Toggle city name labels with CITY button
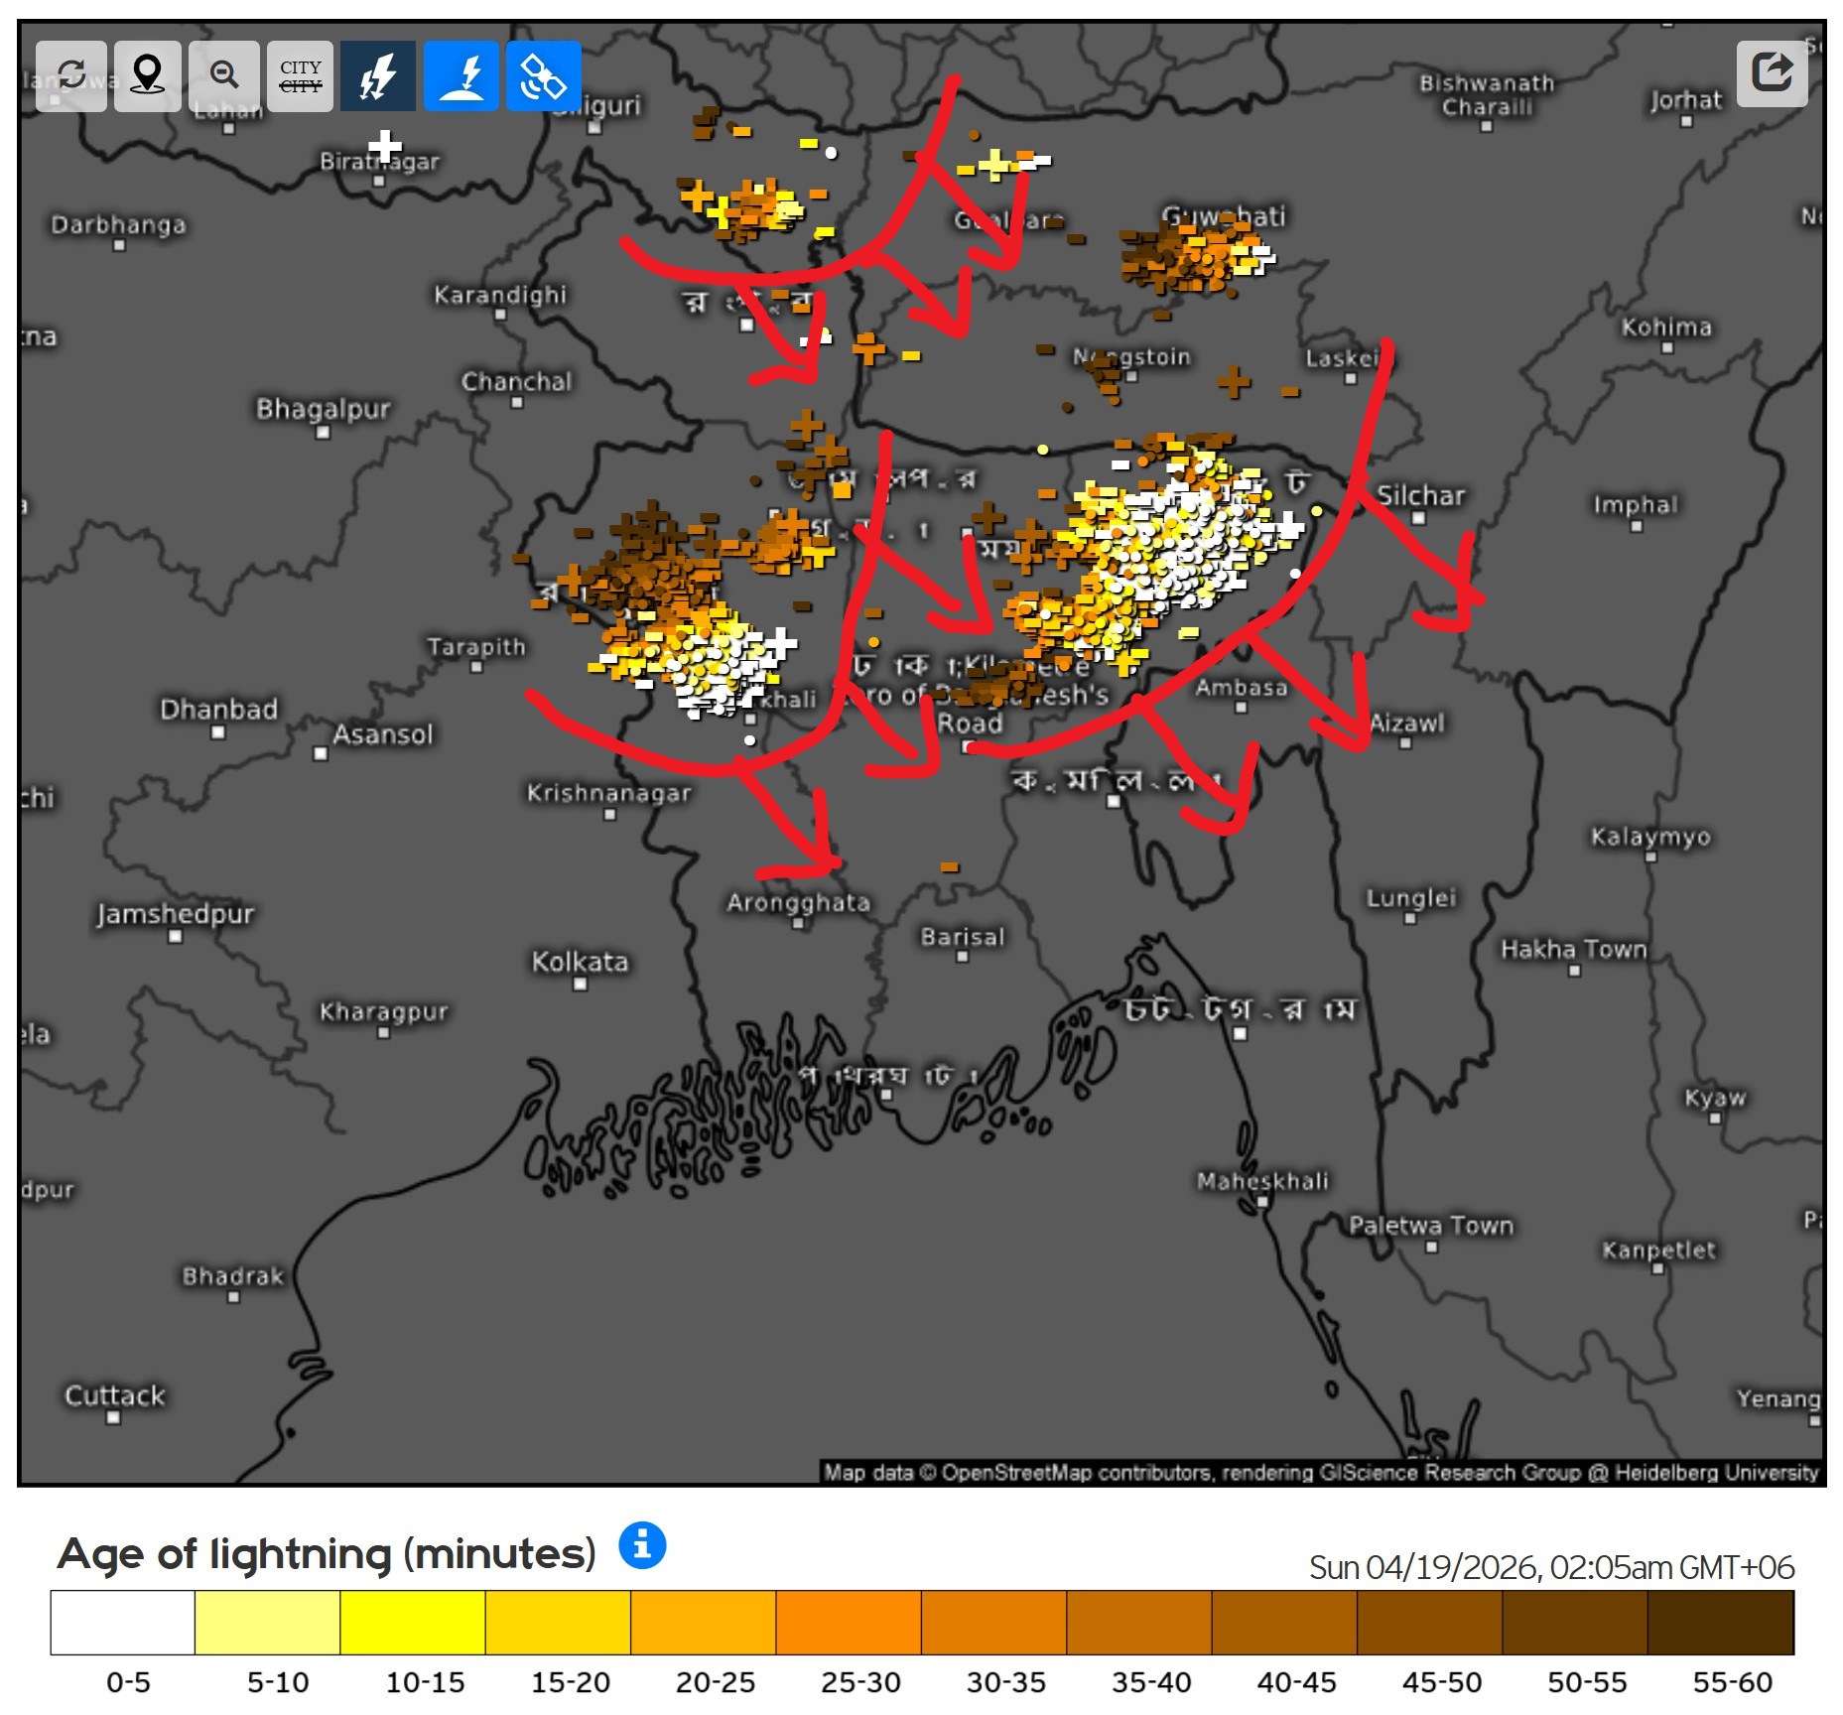 coord(300,75)
